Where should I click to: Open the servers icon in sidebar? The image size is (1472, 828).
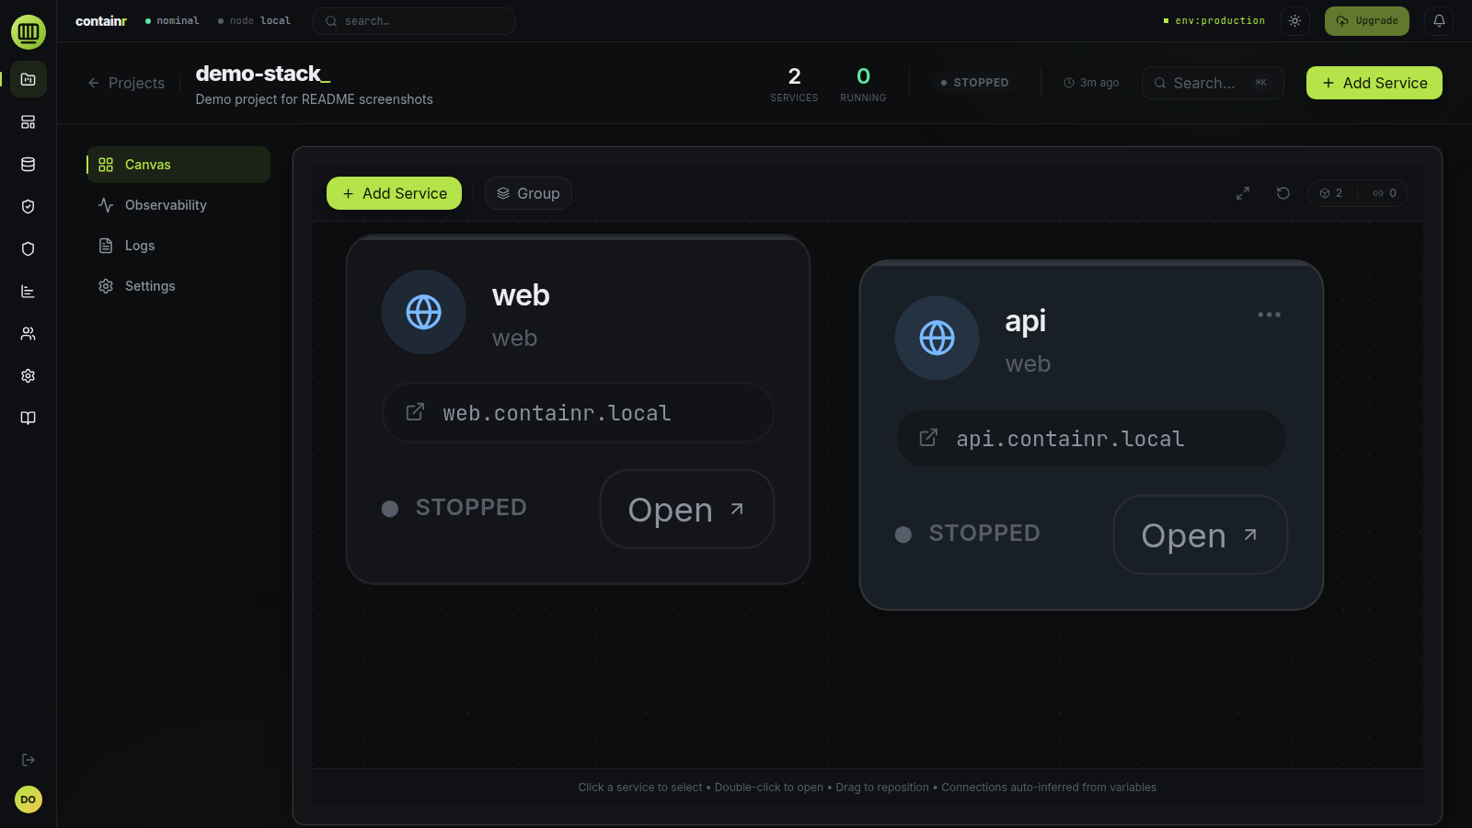pyautogui.click(x=29, y=122)
